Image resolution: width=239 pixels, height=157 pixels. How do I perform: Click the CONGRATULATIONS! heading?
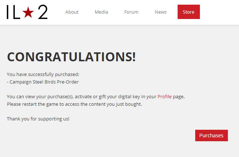(71, 57)
